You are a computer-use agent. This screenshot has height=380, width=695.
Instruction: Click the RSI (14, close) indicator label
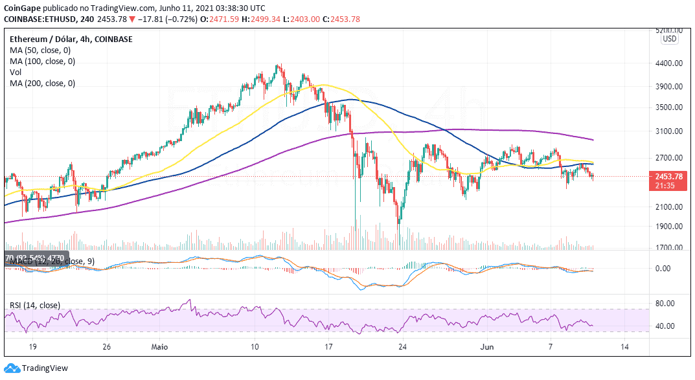[35, 305]
